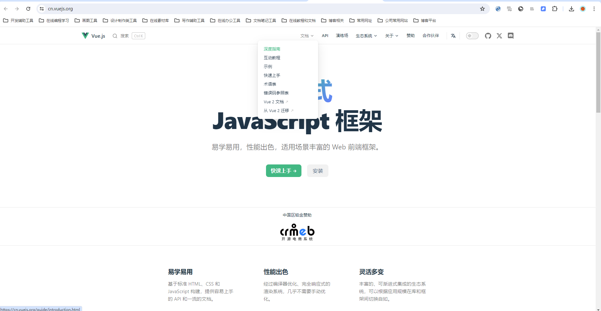
Task: Select 快速上手 in the docs dropdown menu
Action: [x=272, y=75]
